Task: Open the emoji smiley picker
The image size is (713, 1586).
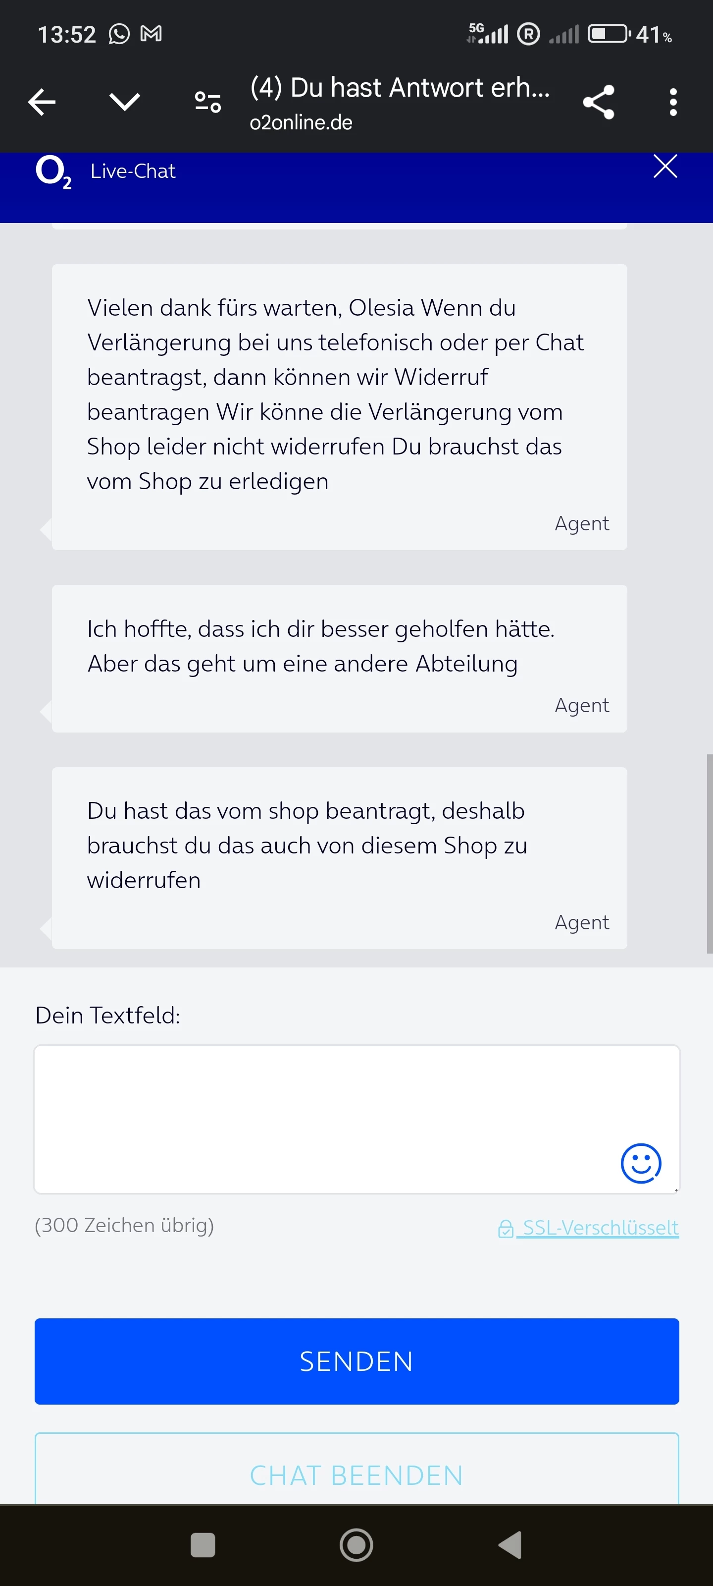Action: point(640,1163)
